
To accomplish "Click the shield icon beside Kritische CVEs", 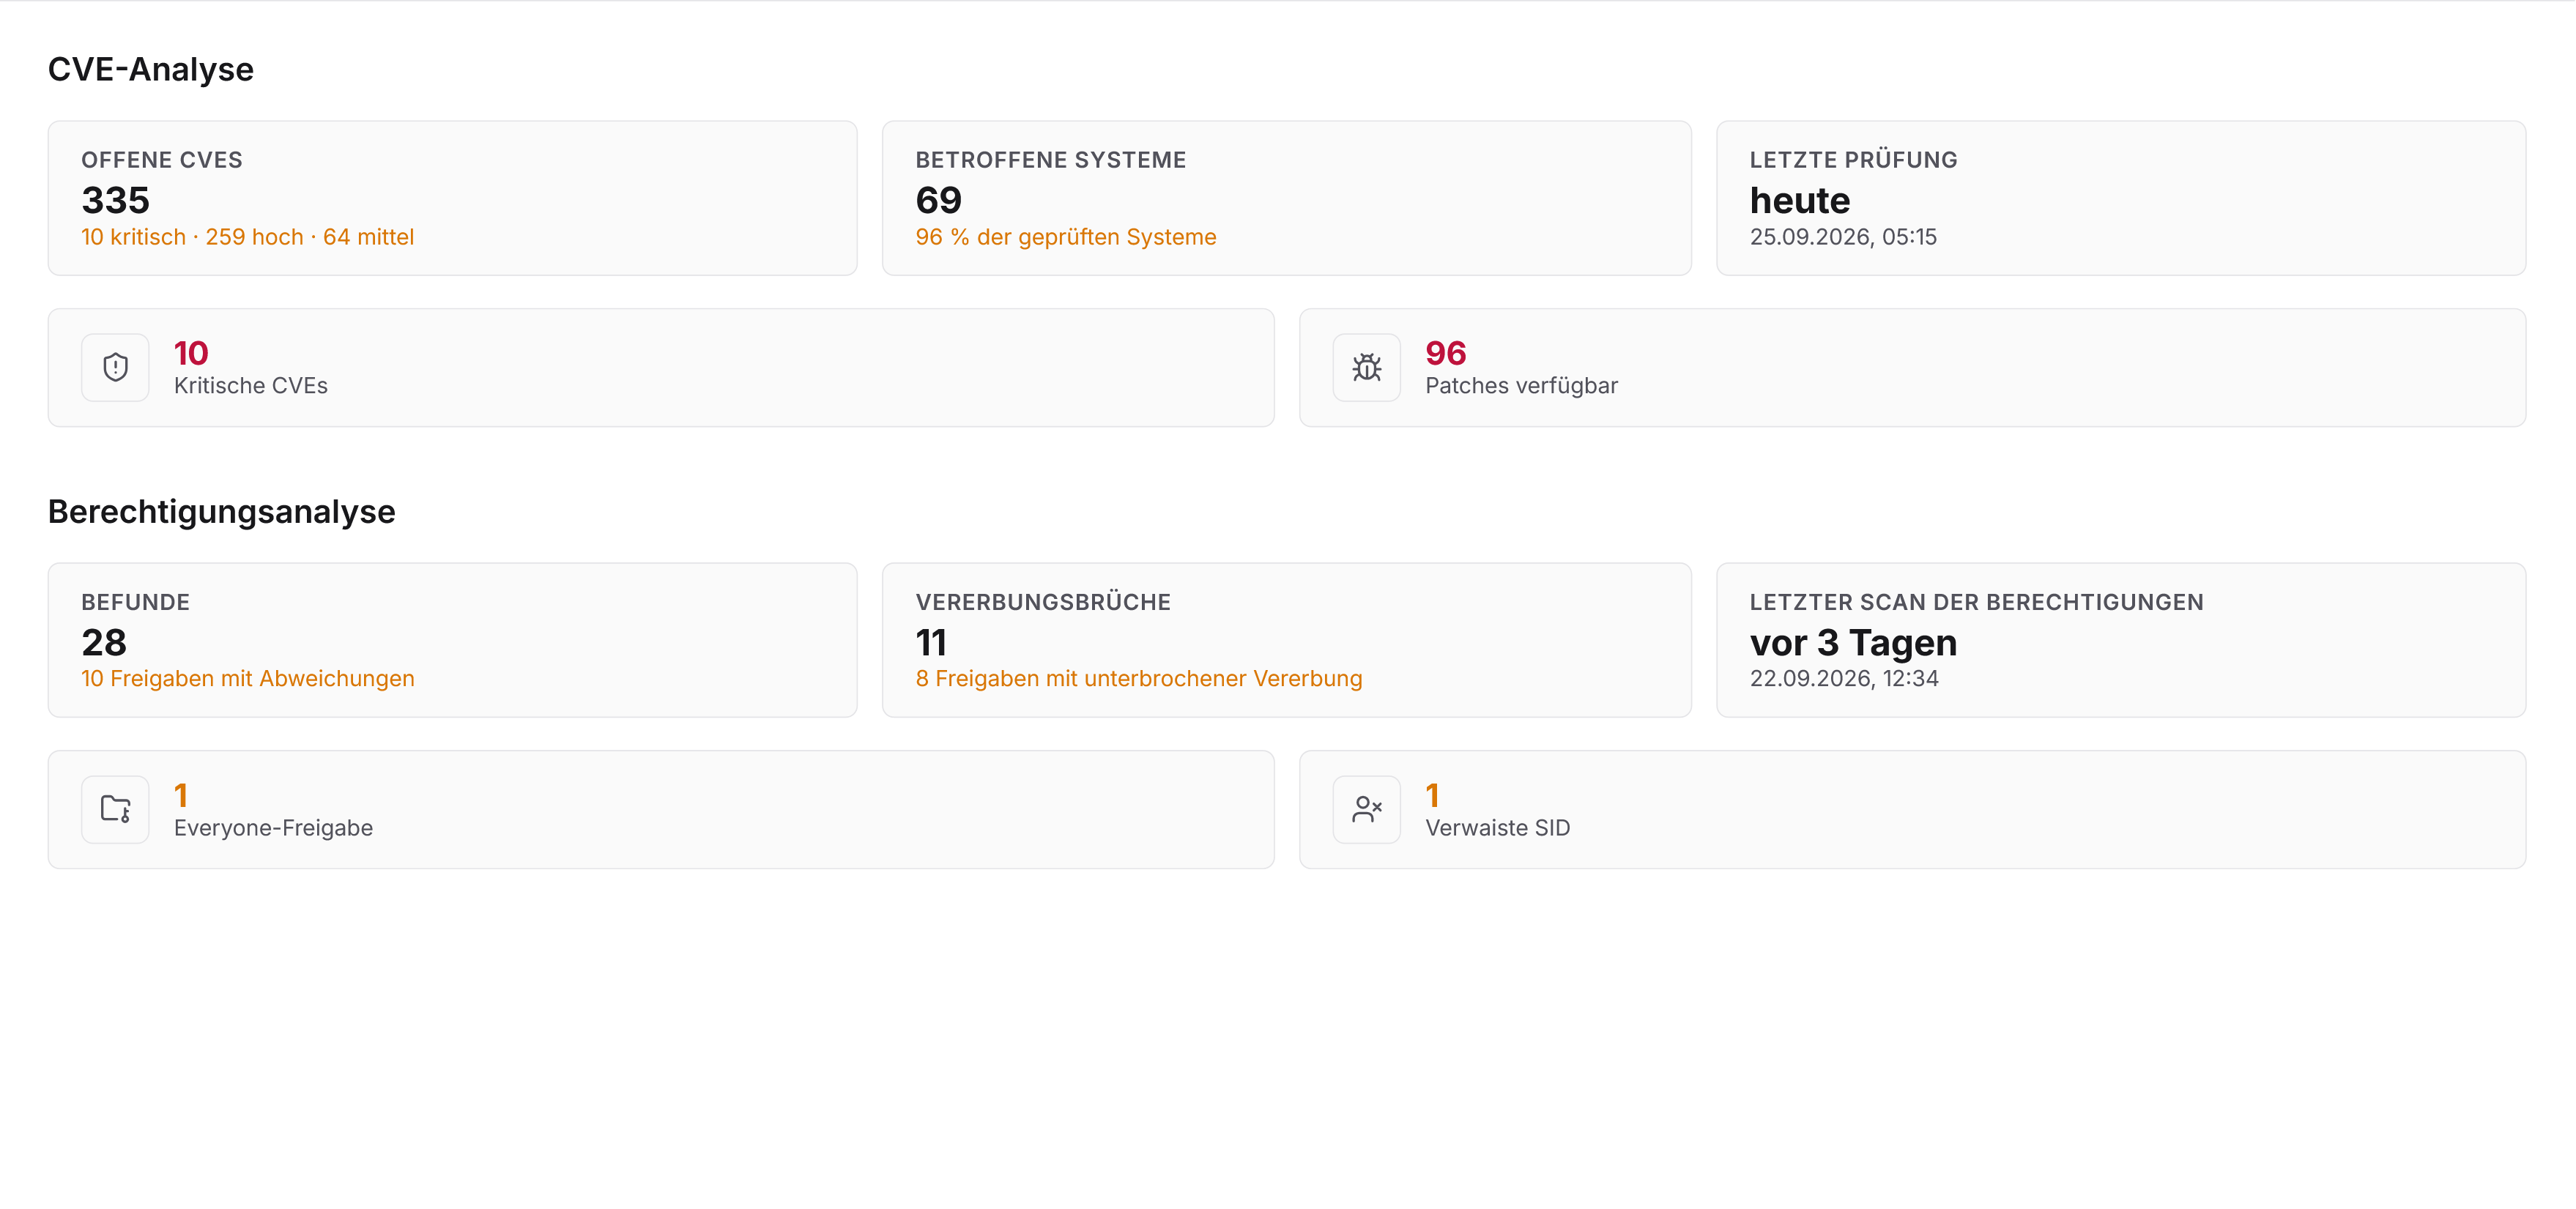I will 115,367.
